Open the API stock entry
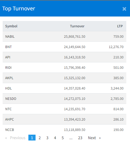Viewport: 130px width, 149px height. tap(8, 57)
